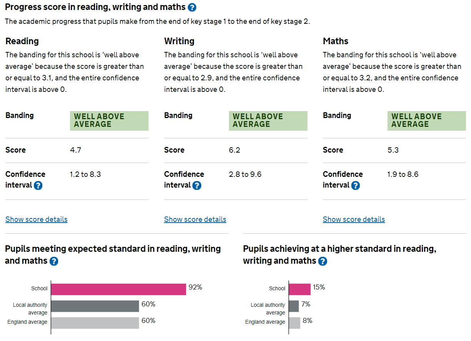Click the Writing 'Well above average' banding badge
The width and height of the screenshot is (471, 341).
268,121
